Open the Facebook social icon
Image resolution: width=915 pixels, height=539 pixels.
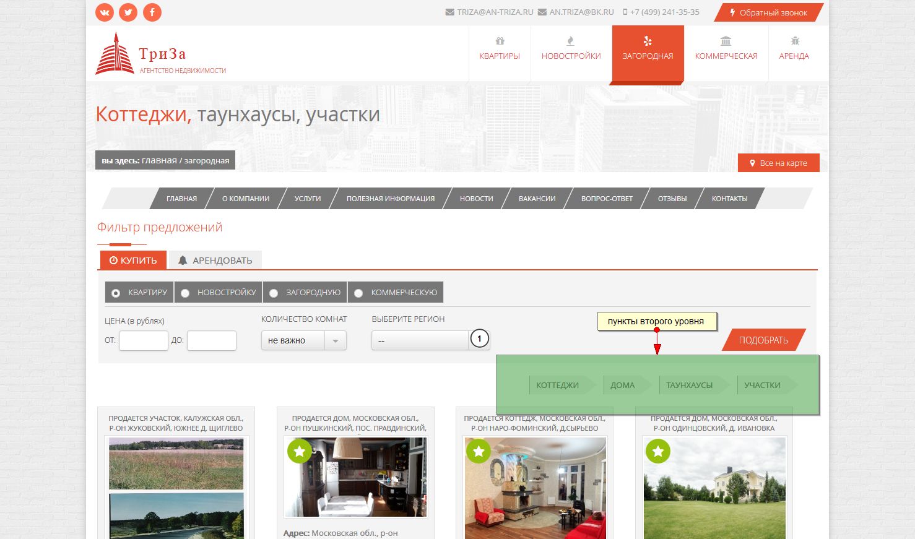point(152,12)
